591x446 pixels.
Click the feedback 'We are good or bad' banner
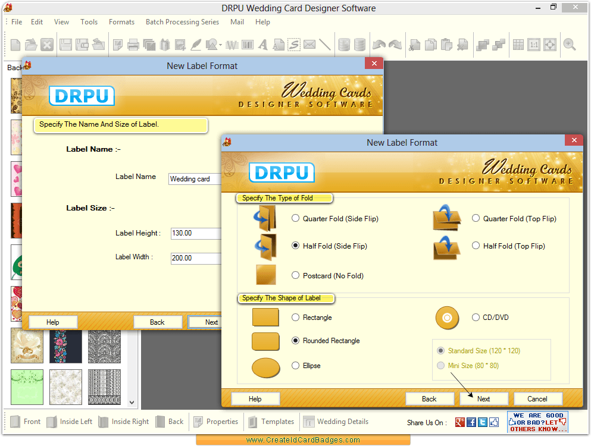point(538,422)
